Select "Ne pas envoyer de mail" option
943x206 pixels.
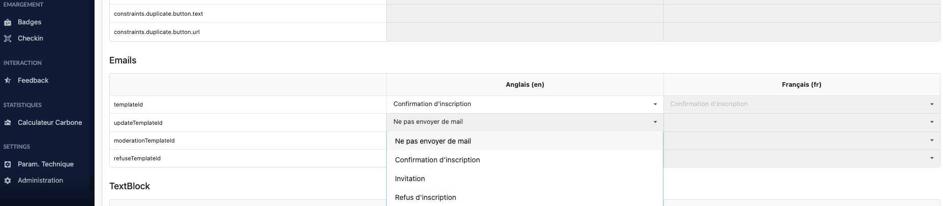coord(433,142)
